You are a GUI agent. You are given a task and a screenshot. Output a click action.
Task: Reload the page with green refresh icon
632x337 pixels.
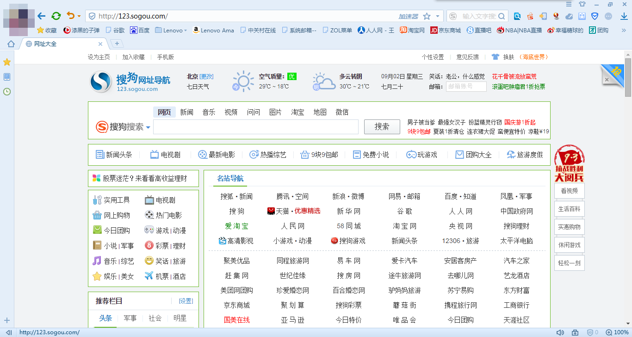(56, 16)
